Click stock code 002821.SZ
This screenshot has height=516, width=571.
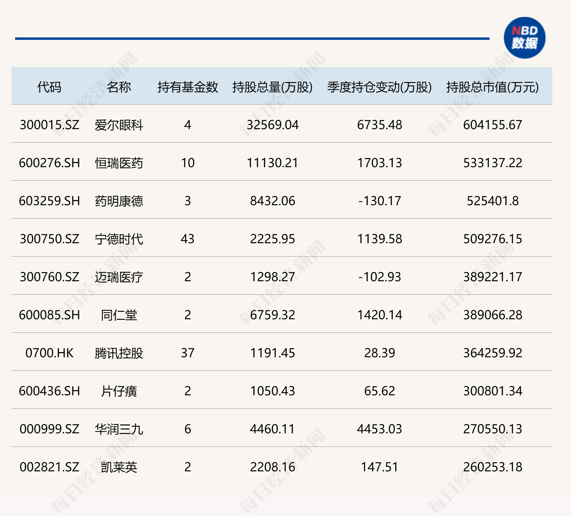pos(49,467)
